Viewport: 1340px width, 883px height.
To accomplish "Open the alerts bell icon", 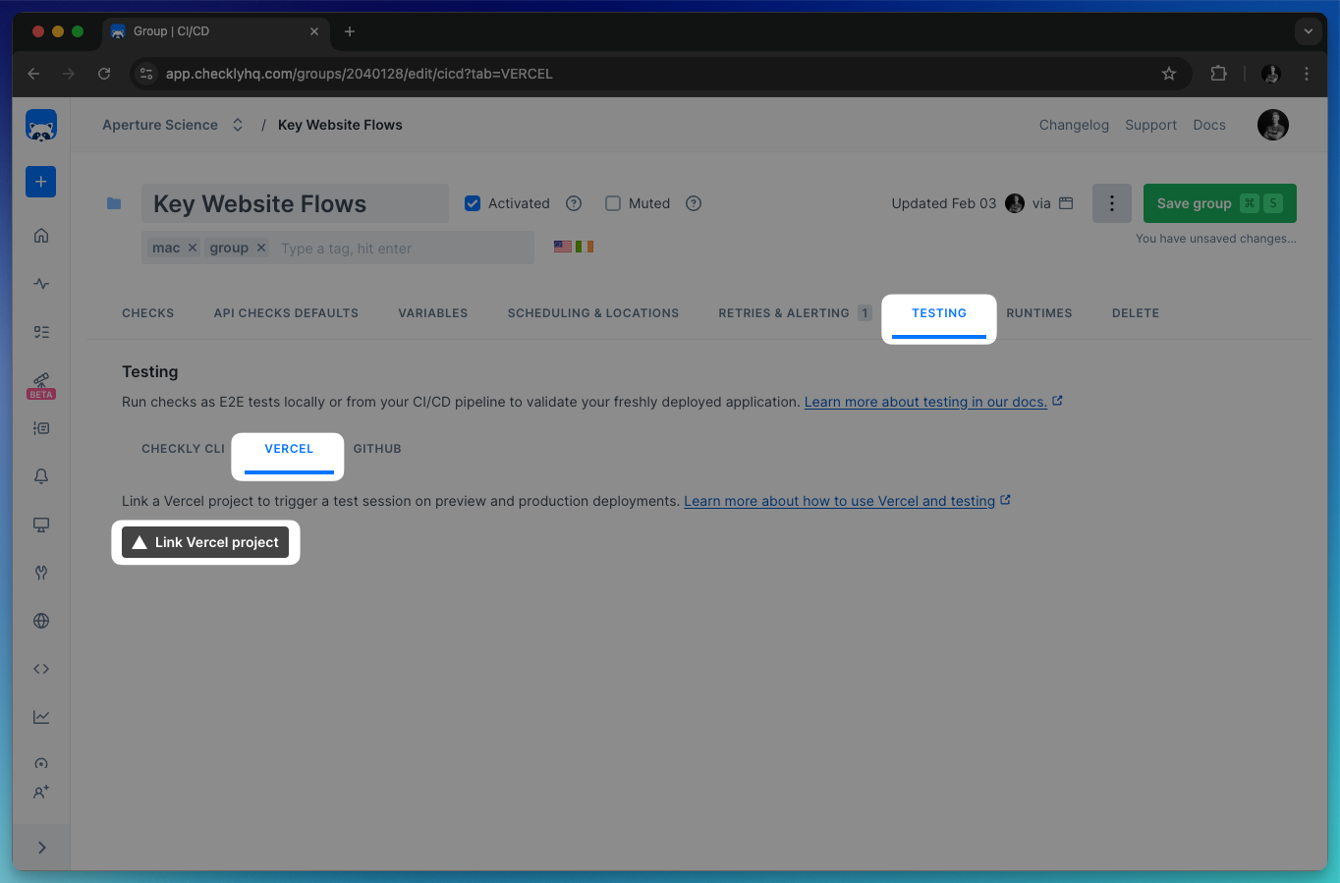I will click(40, 476).
